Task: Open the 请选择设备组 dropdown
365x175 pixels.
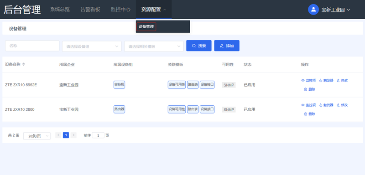Action: 92,46
